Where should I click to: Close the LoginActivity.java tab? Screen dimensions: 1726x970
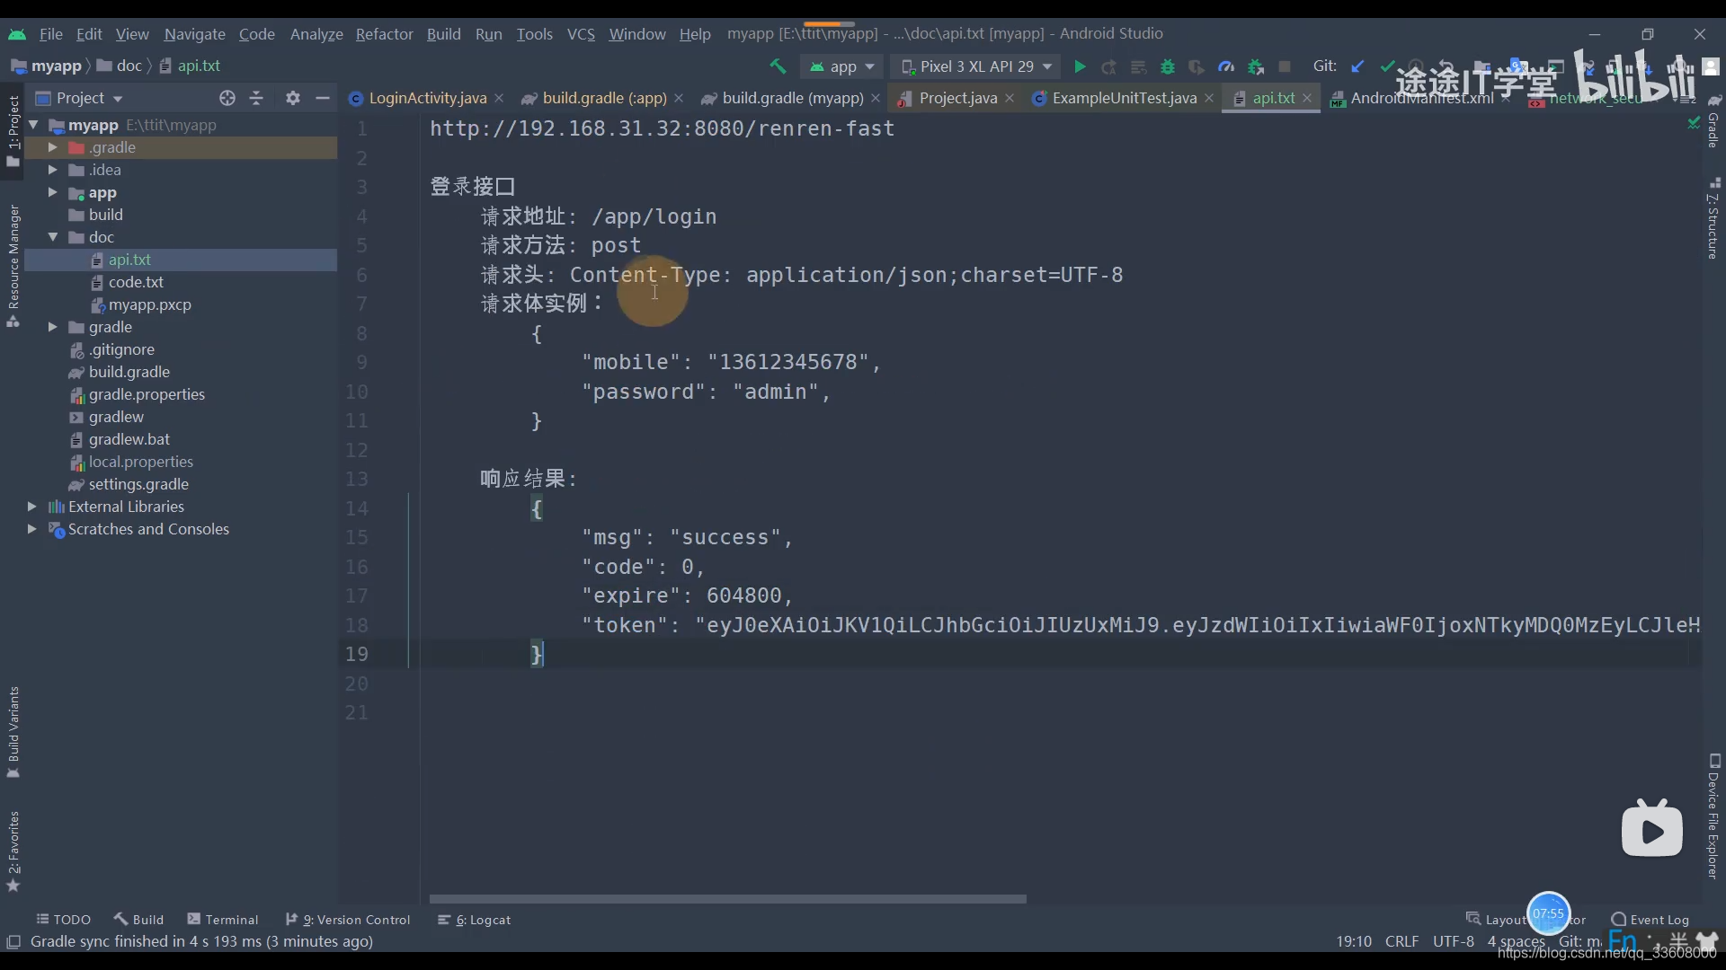pos(499,98)
